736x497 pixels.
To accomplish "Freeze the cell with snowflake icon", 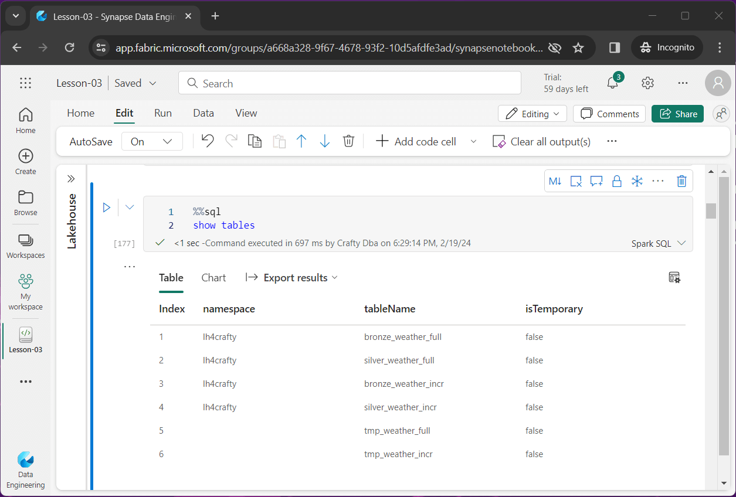I will tap(637, 181).
